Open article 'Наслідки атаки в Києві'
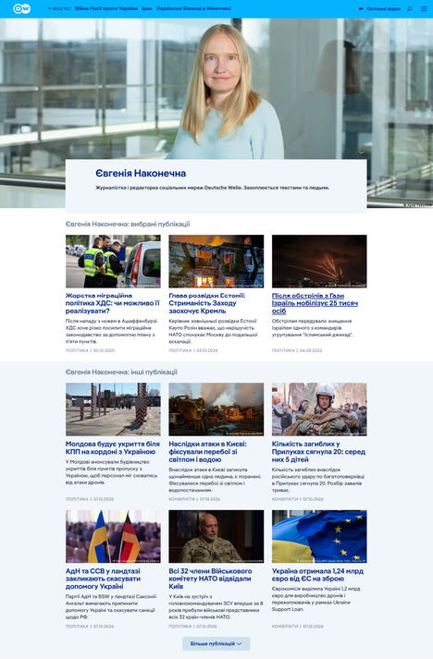 207,451
